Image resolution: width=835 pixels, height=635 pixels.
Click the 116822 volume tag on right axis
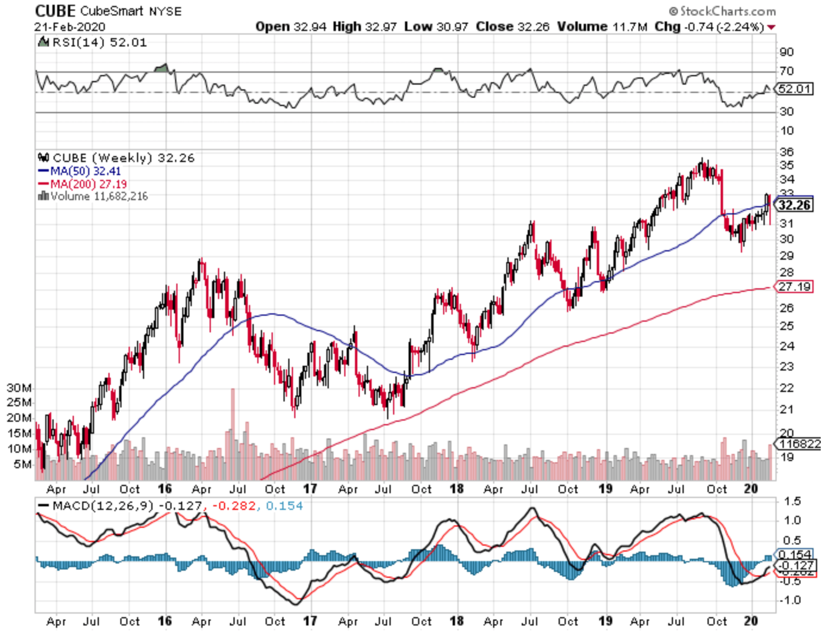coord(799,444)
